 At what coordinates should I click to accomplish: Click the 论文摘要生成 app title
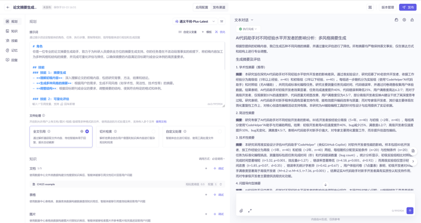(25, 7)
